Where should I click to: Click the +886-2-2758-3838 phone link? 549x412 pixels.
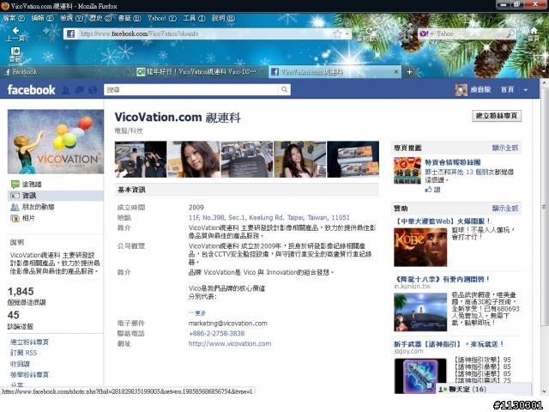[x=217, y=334]
